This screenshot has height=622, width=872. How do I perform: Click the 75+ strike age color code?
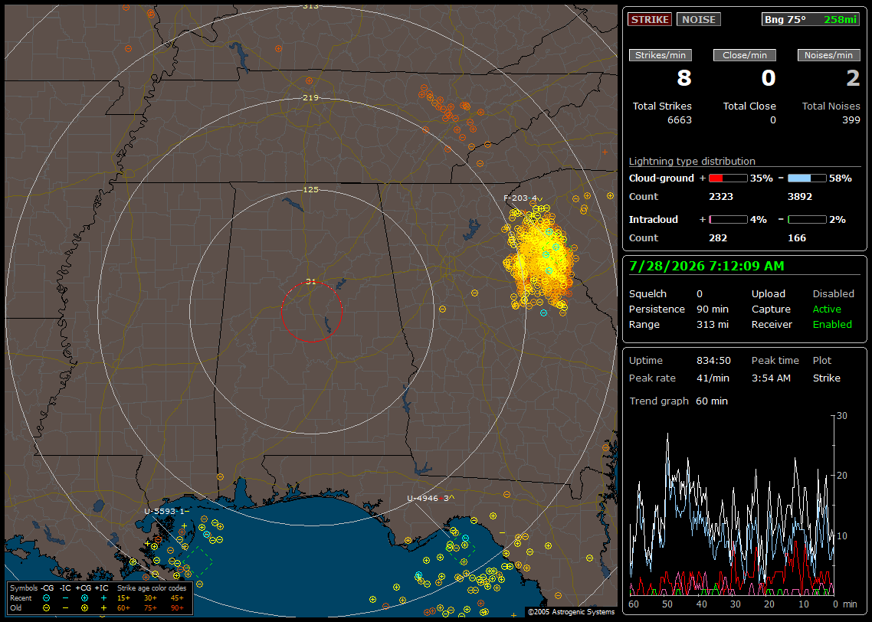pyautogui.click(x=150, y=608)
